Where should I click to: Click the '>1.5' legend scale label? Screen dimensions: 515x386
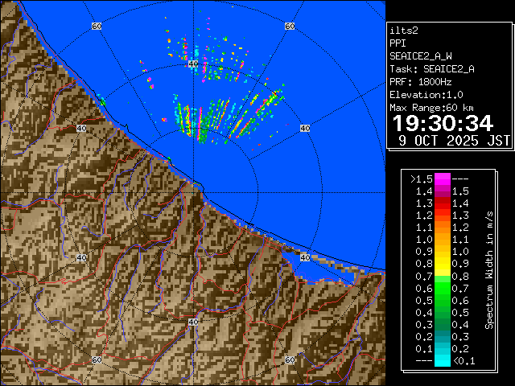(x=421, y=179)
